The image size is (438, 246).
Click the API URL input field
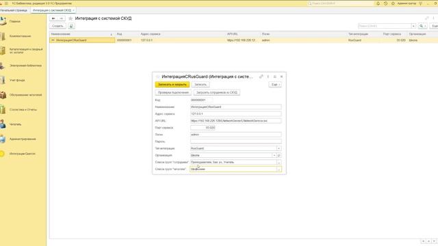pyautogui.click(x=235, y=121)
